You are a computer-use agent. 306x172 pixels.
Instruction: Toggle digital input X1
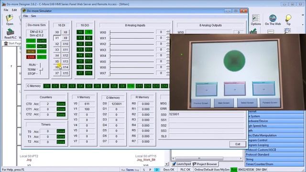(x=57, y=38)
